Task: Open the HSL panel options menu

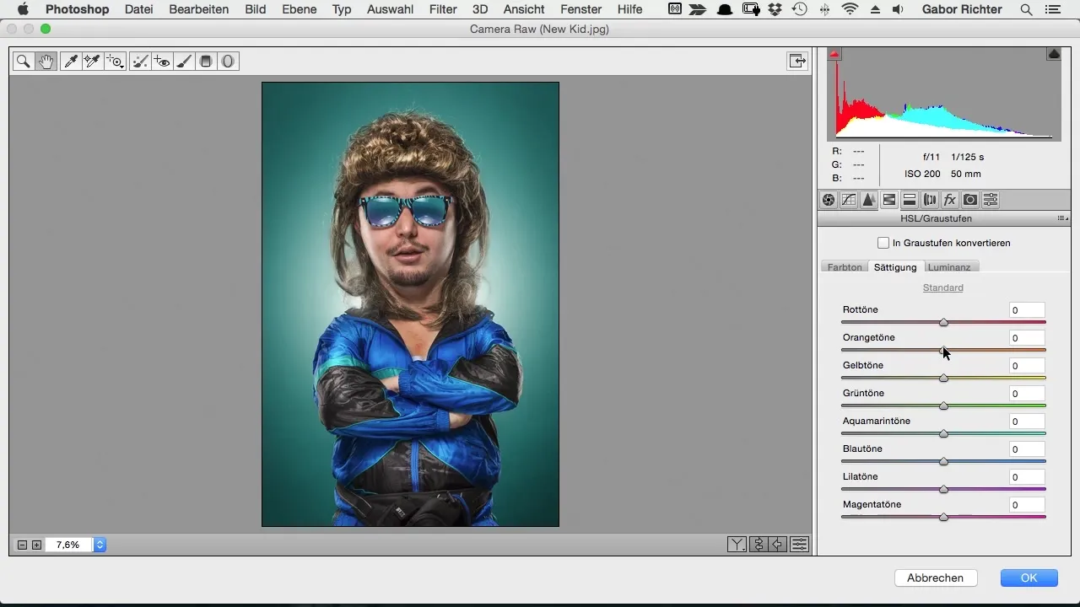Action: (1063, 218)
